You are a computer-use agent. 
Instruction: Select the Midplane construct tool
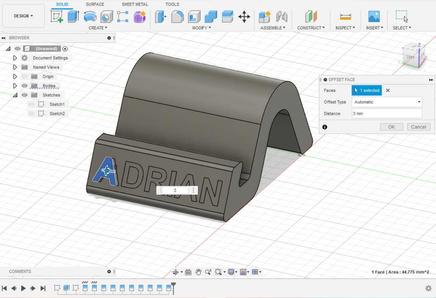tap(311, 16)
